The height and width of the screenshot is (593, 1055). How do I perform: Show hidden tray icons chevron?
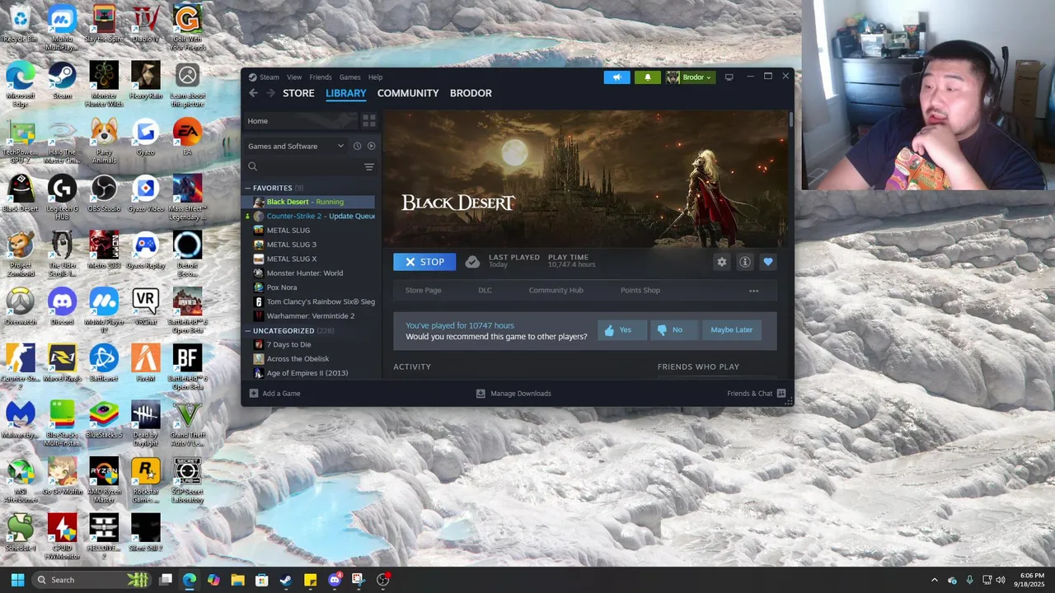(934, 580)
